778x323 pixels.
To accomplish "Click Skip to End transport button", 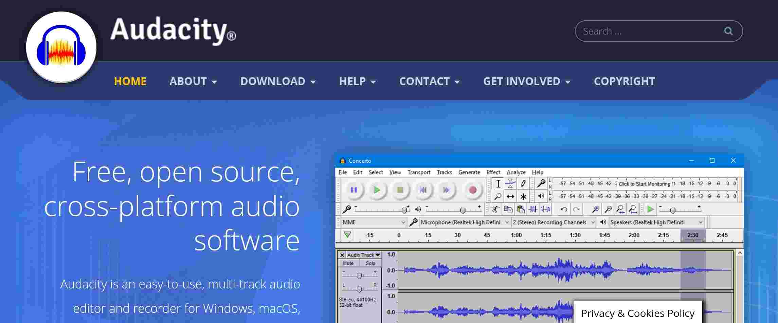I will point(446,190).
